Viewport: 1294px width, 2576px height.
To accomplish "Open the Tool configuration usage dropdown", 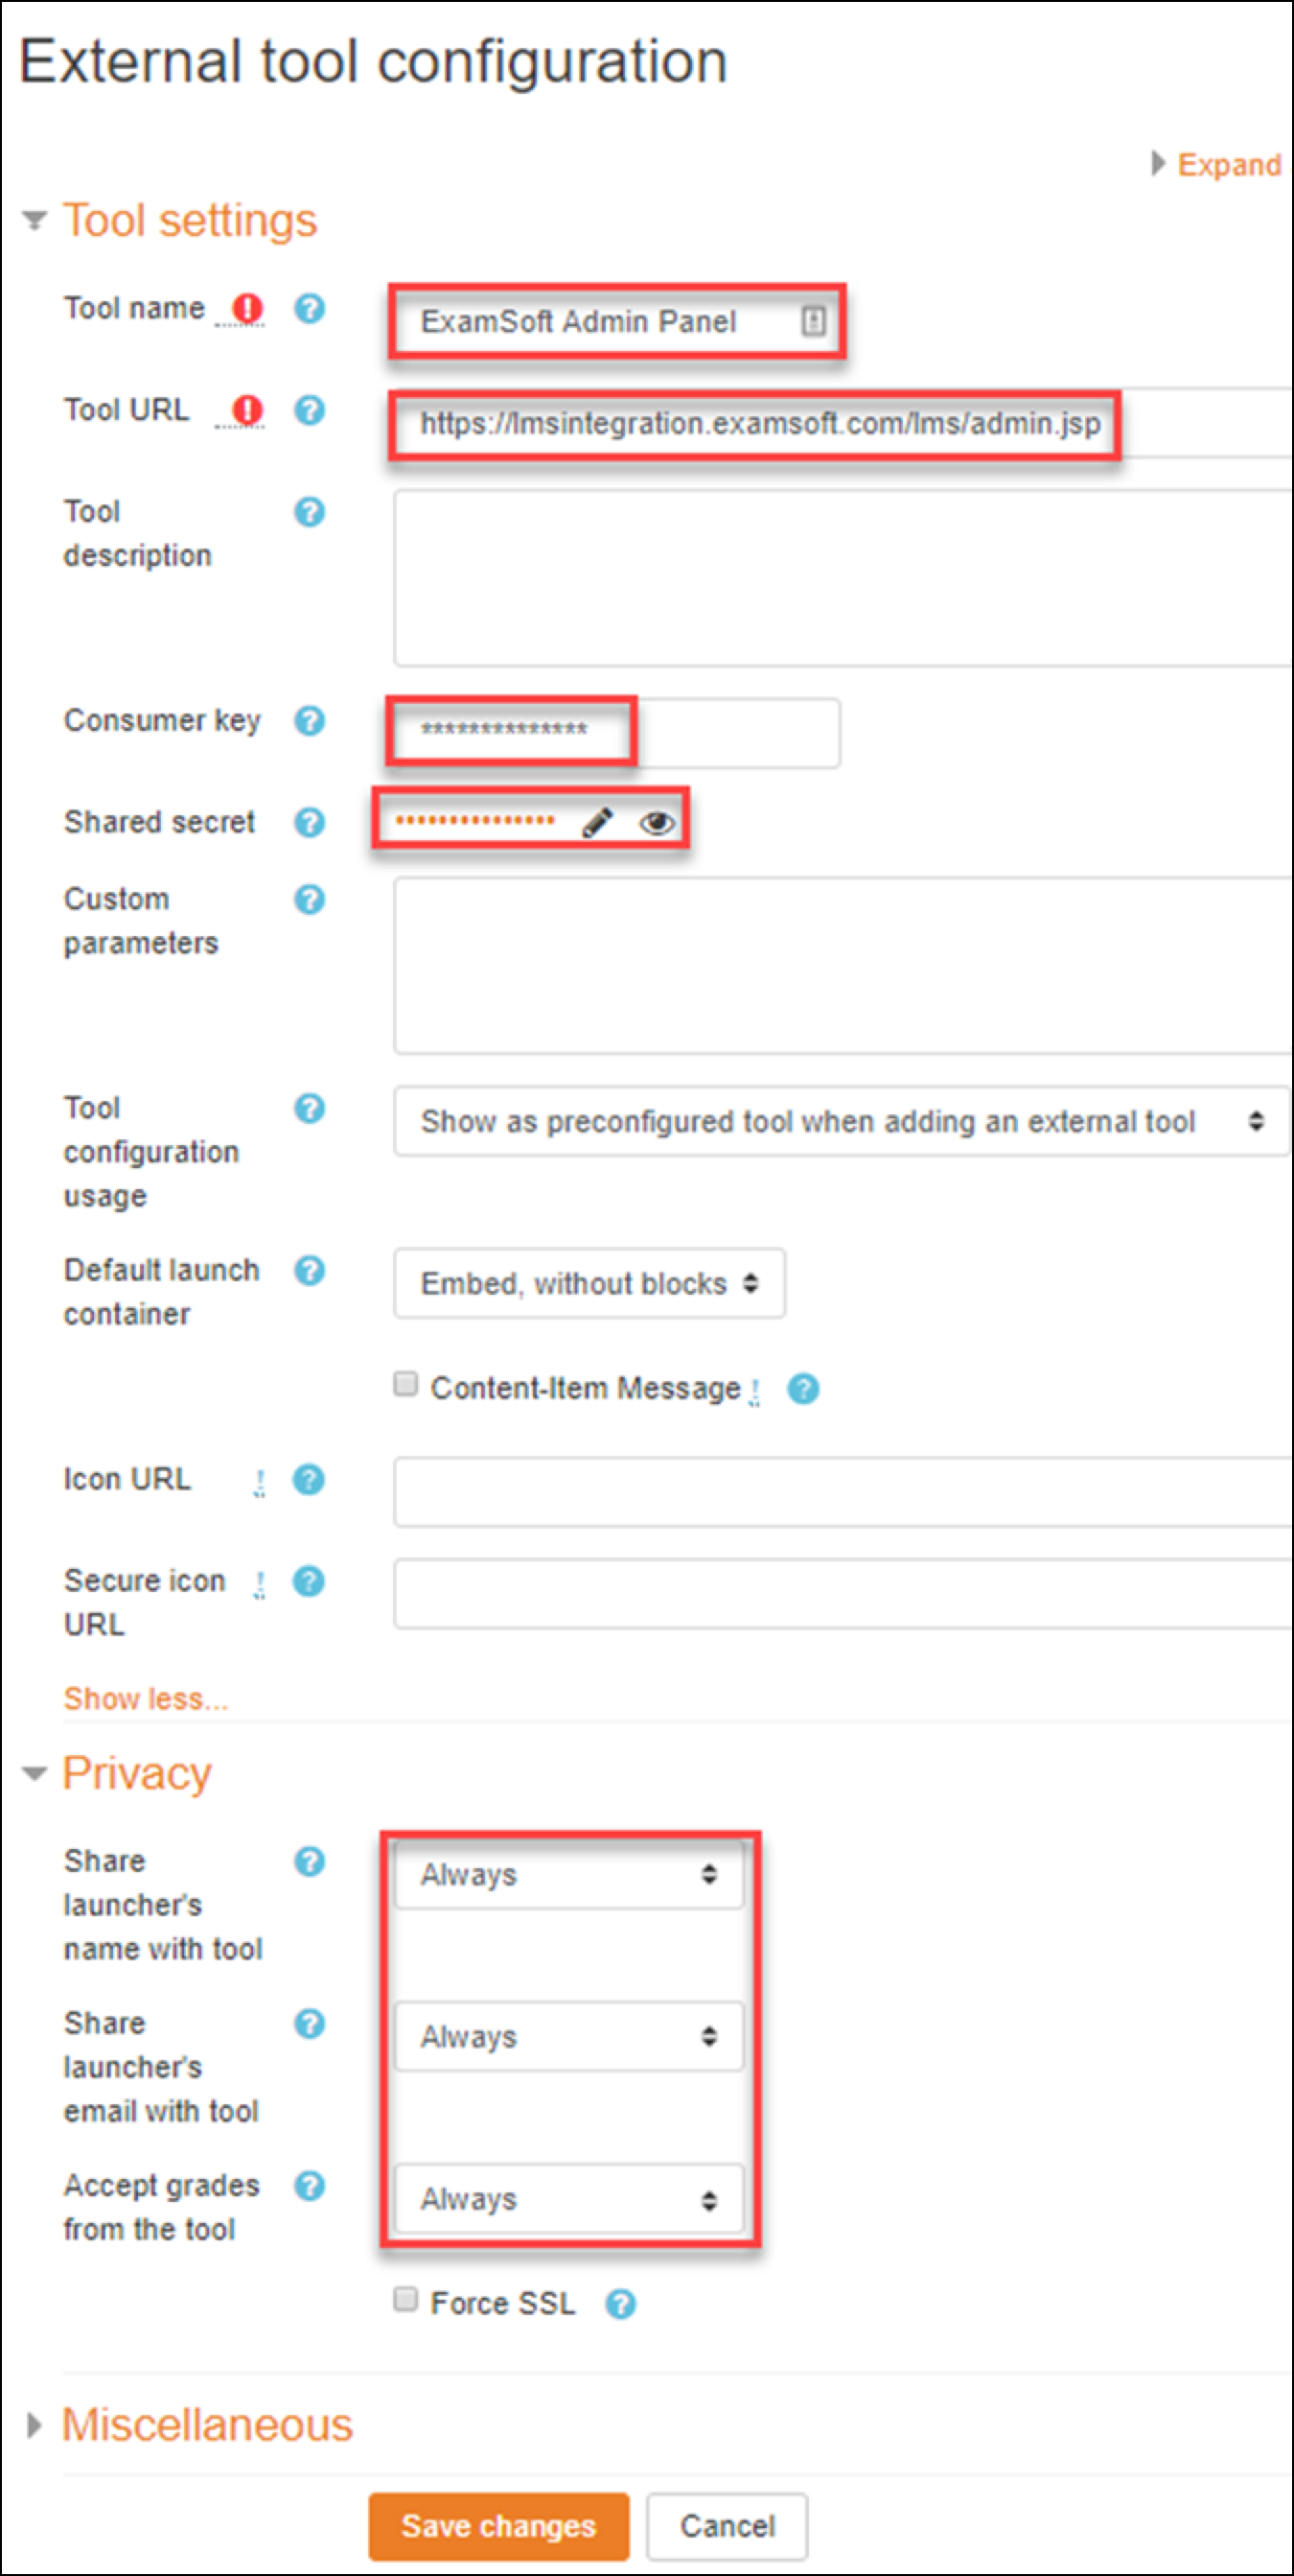I will 840,1121.
